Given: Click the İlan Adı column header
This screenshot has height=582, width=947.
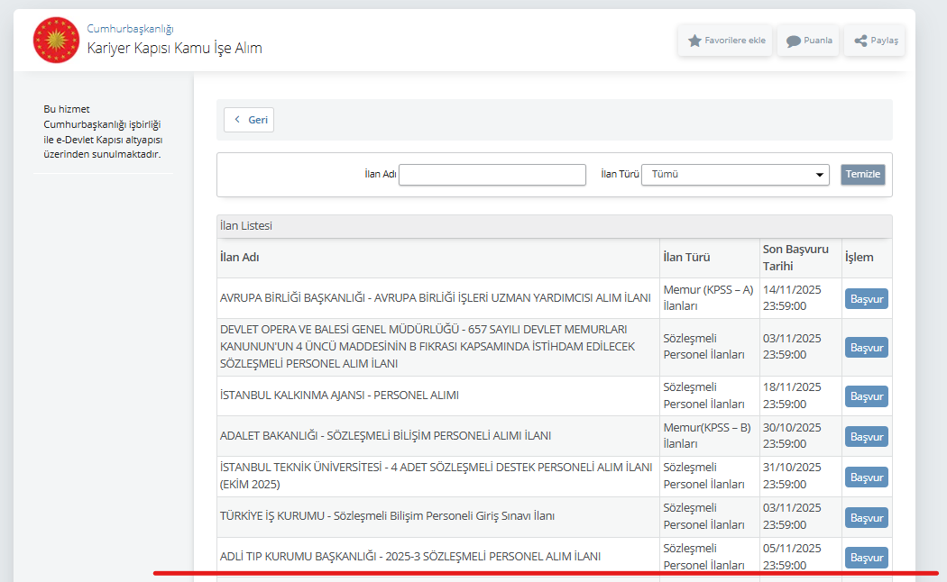Looking at the screenshot, I should (x=240, y=258).
